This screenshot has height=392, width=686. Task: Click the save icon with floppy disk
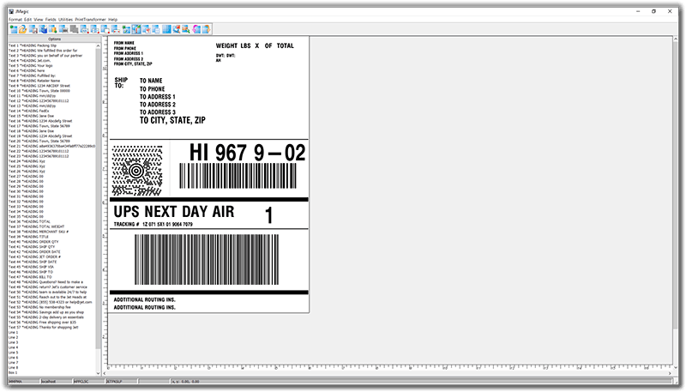point(33,29)
